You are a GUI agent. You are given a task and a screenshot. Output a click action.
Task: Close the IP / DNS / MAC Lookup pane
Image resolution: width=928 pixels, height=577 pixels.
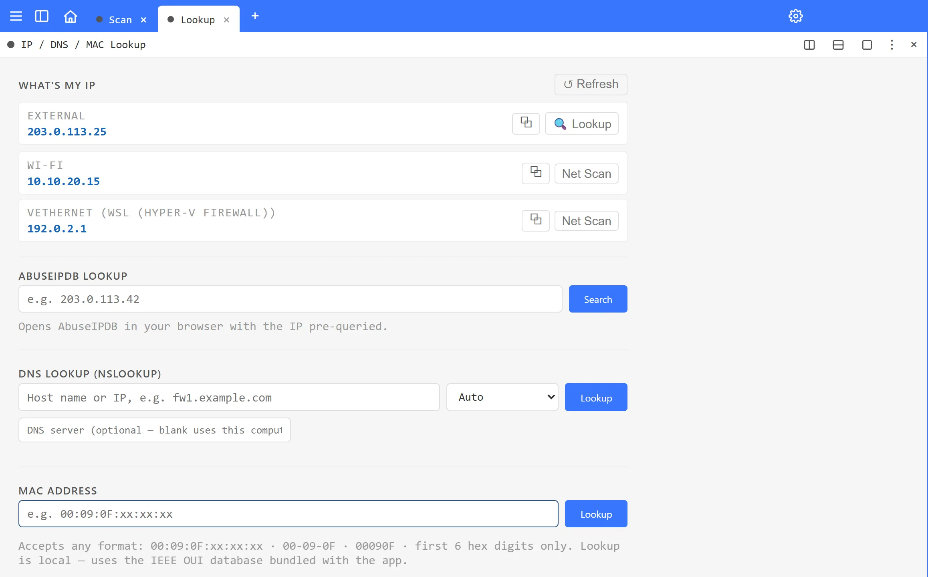tap(914, 45)
